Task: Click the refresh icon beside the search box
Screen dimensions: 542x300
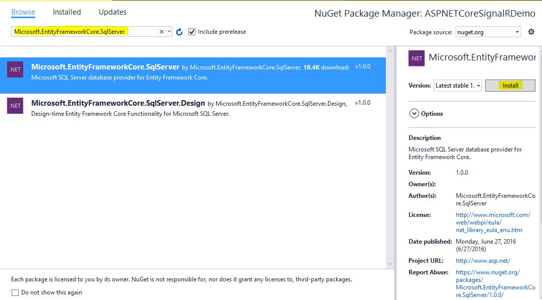Action: 179,32
